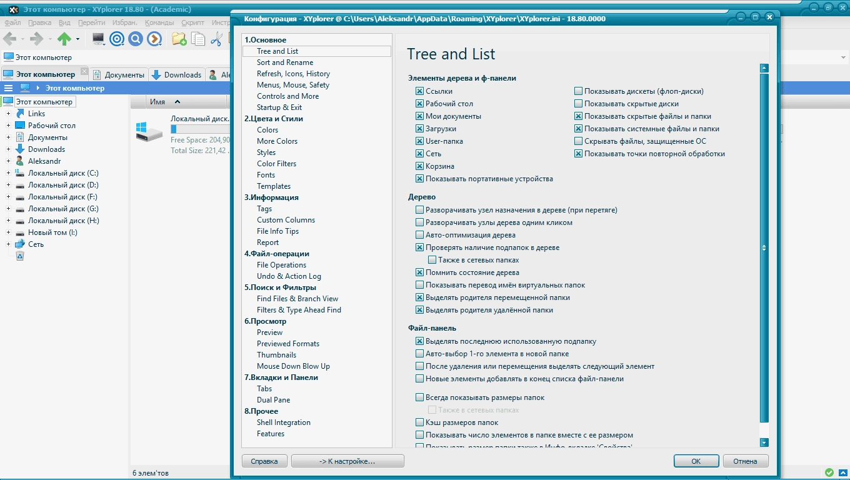Screen dimensions: 850x480
Task: Click the green check icon in status bar
Action: [829, 472]
